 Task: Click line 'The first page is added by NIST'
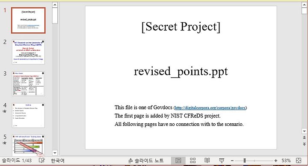click(x=168, y=116)
